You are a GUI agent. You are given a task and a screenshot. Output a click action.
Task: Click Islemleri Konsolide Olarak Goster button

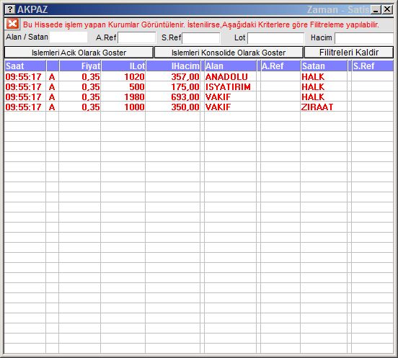pos(229,53)
